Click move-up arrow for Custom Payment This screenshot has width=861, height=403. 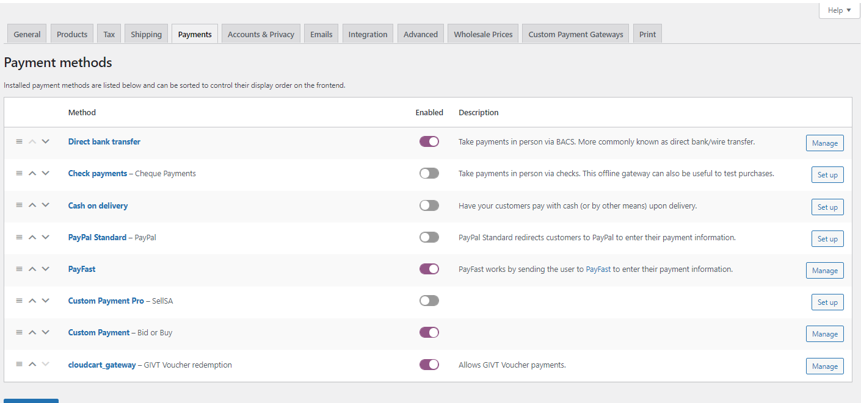pos(32,332)
